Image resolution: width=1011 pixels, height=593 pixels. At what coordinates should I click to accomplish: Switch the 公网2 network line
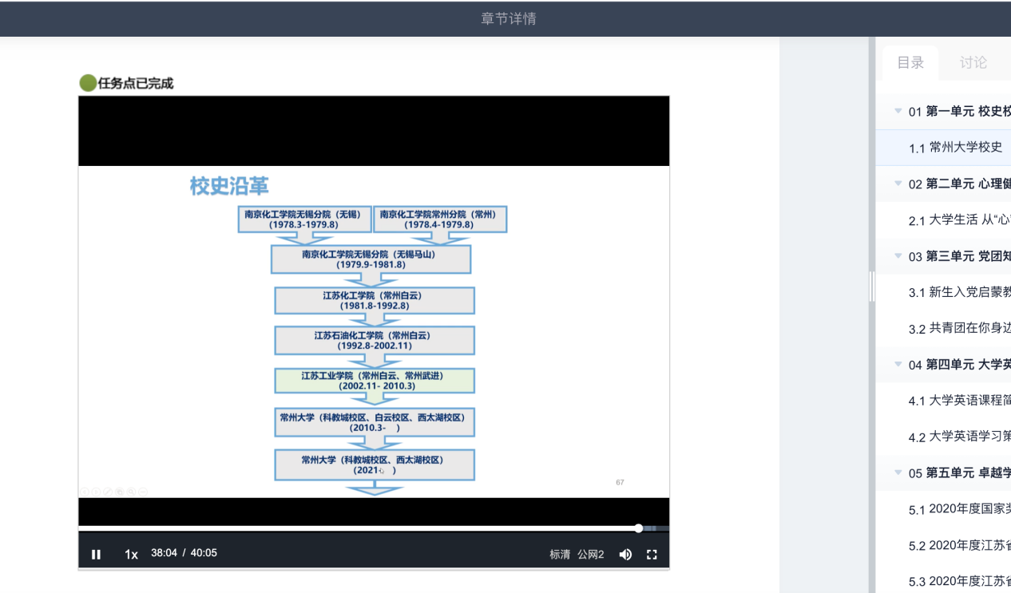[x=591, y=554]
